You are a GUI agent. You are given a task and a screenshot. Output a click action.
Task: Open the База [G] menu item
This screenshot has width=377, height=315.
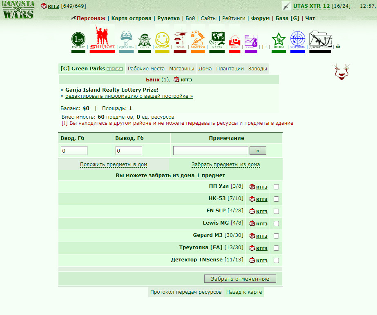tap(287, 18)
